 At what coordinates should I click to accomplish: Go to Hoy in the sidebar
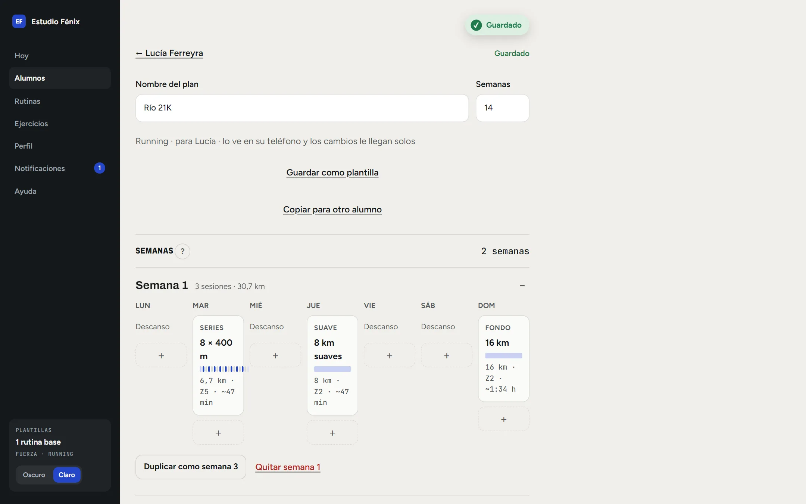pyautogui.click(x=60, y=56)
